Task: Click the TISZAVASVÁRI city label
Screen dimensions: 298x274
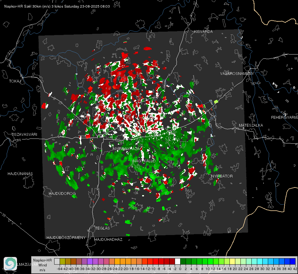Action: [x=24, y=135]
